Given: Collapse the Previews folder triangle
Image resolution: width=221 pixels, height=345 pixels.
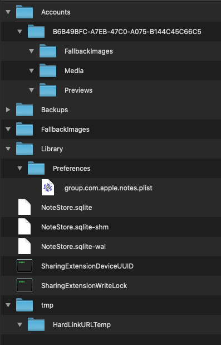Looking at the screenshot, I should pos(31,90).
